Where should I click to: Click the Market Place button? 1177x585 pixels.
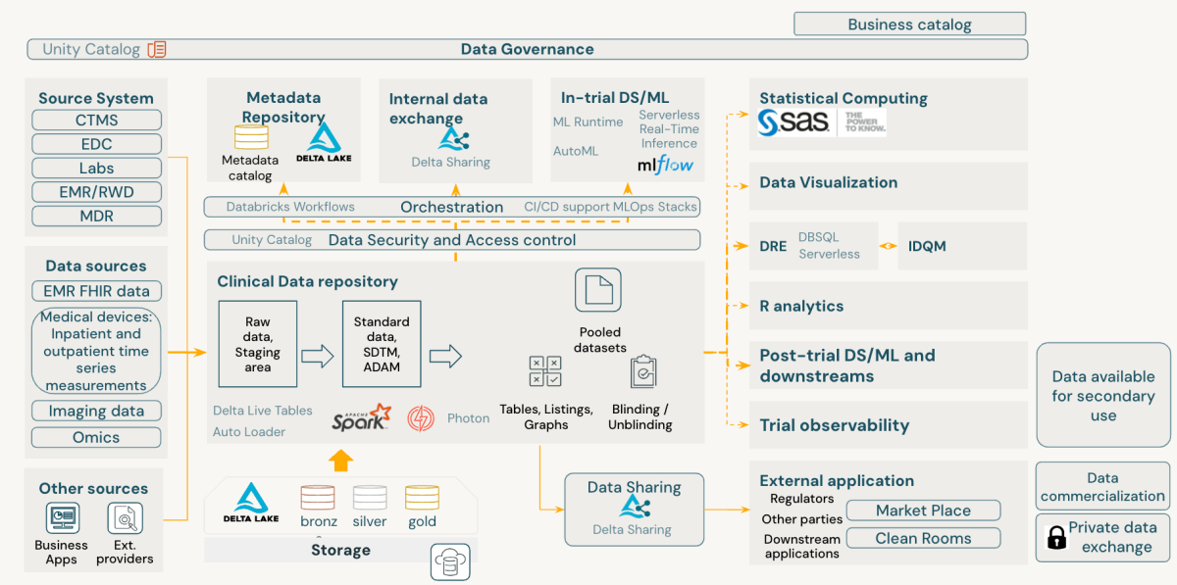[923, 511]
